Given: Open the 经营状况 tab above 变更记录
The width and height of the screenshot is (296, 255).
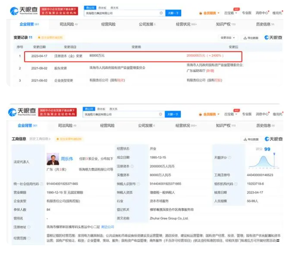Looking at the screenshot, I should pos(186,24).
